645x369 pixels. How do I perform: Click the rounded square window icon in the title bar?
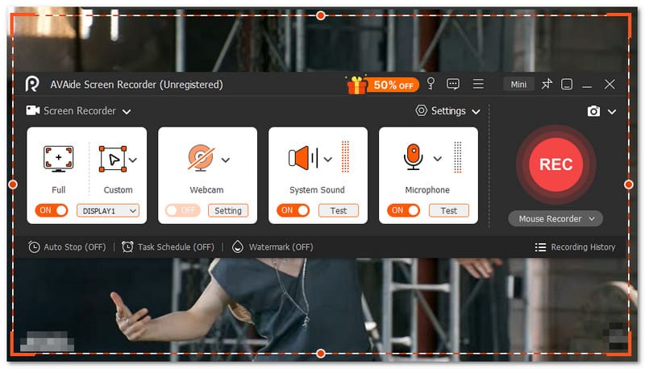pos(567,85)
